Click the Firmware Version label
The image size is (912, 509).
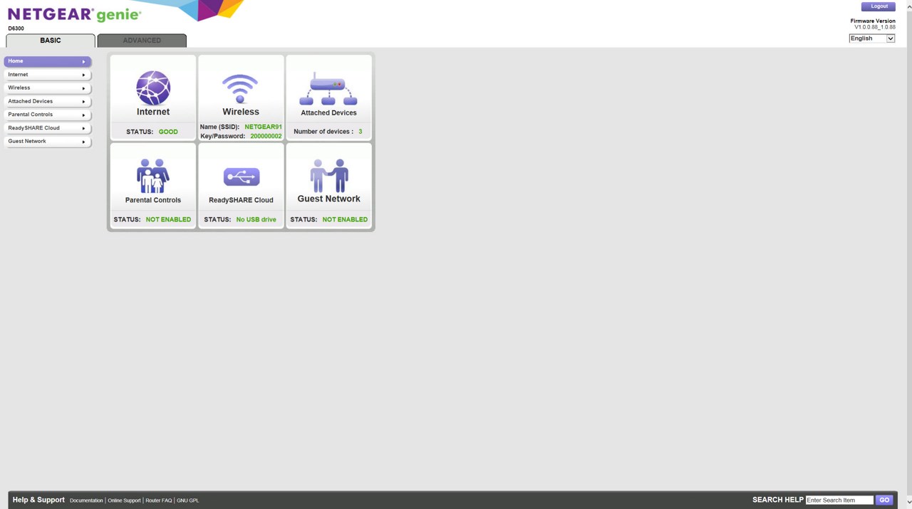point(873,21)
